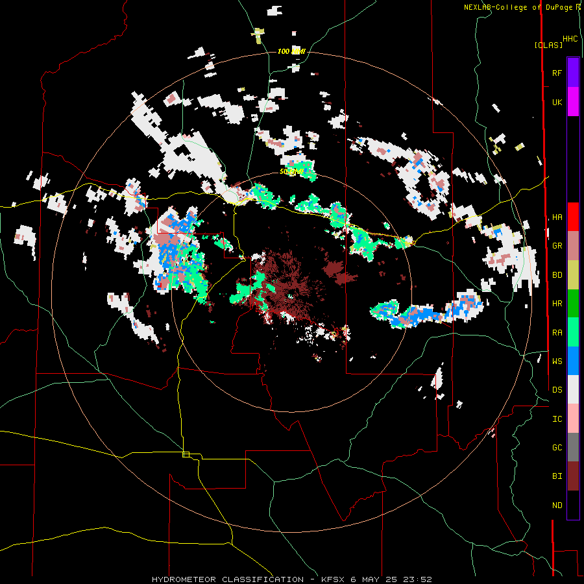Click the RF legend label
Screen dimensions: 584x584
(557, 73)
